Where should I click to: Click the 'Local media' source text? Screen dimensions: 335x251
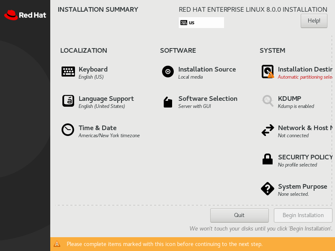191,77
